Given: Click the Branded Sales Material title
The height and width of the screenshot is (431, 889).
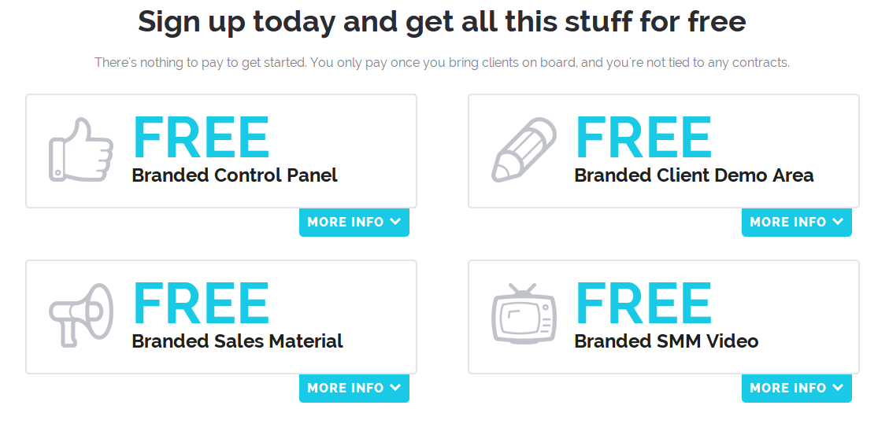Looking at the screenshot, I should click(x=237, y=341).
